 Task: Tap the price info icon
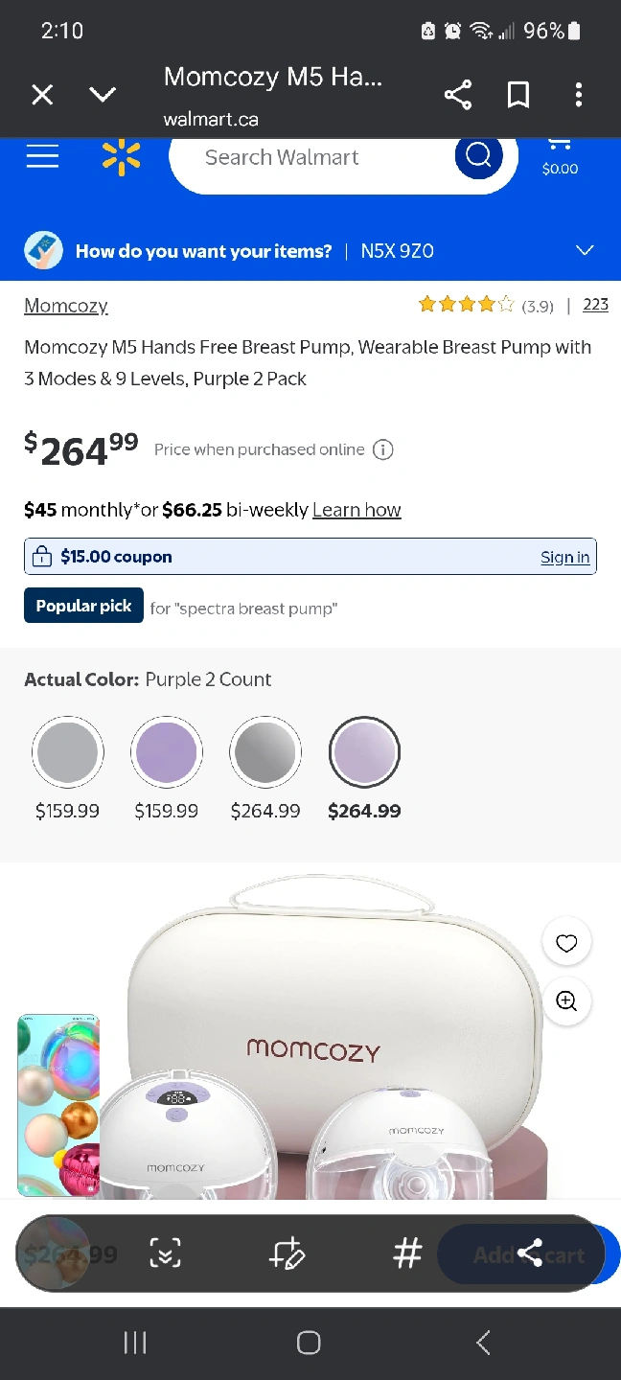[383, 449]
